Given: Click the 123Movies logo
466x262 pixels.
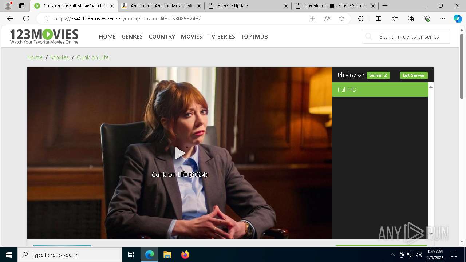Looking at the screenshot, I should click(x=44, y=36).
